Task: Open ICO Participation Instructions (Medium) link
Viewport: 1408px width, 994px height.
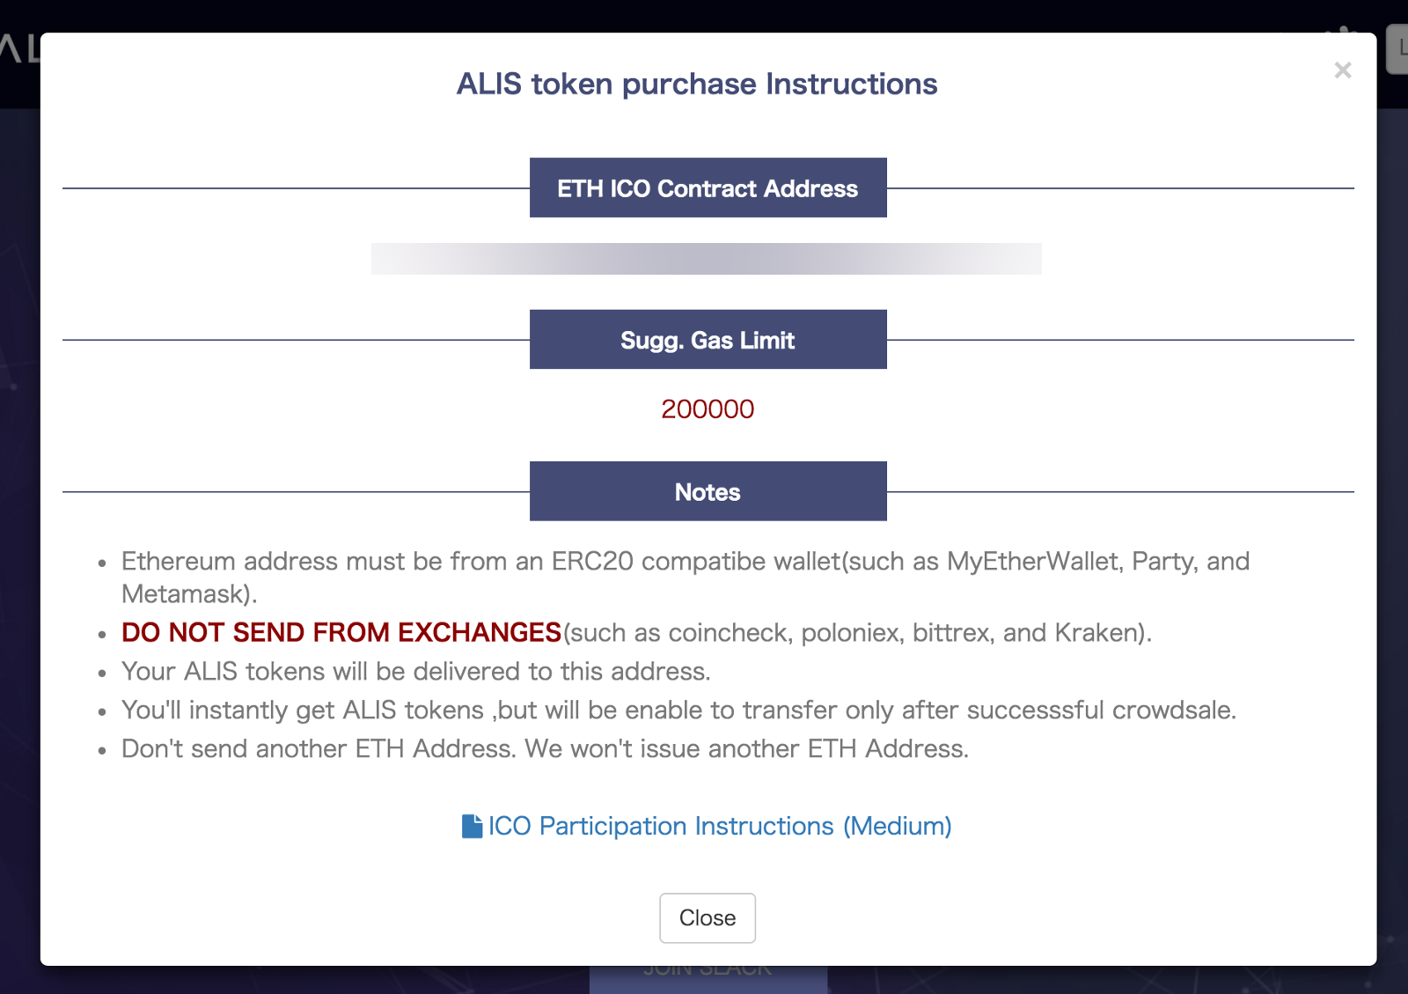Action: [719, 826]
